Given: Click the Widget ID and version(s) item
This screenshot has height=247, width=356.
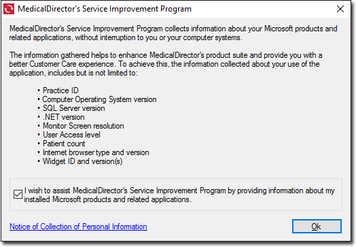Looking at the screenshot, I should tap(83, 161).
